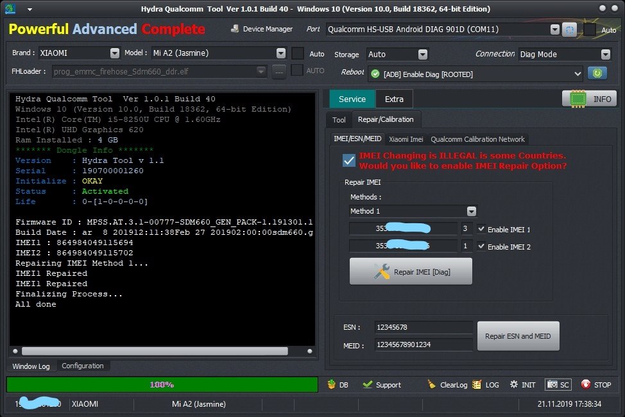Click the Repair IMEI [Diag] button
Viewport: 625px width, 417px height.
pos(411,271)
